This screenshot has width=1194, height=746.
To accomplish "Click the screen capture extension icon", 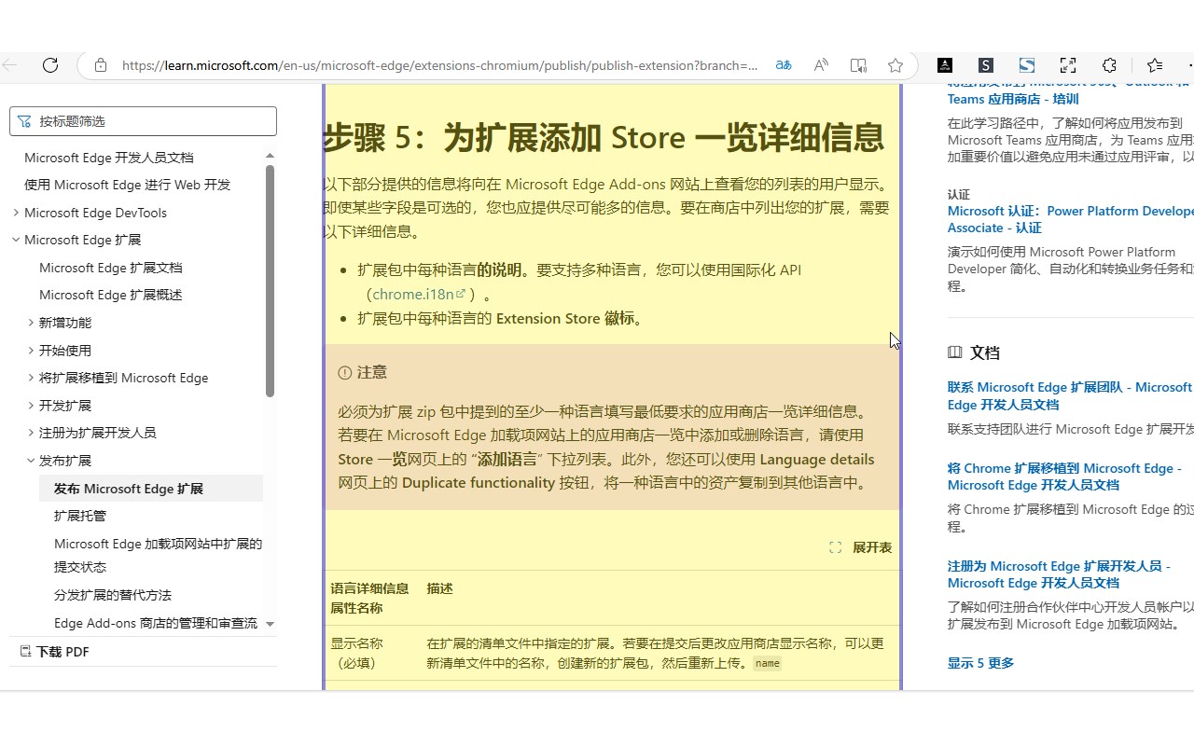I will (1068, 65).
